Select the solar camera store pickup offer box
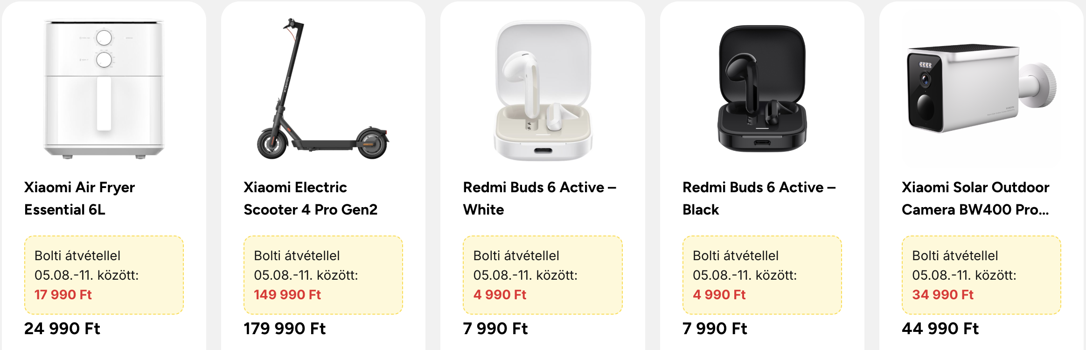This screenshot has width=1086, height=350. (x=982, y=275)
